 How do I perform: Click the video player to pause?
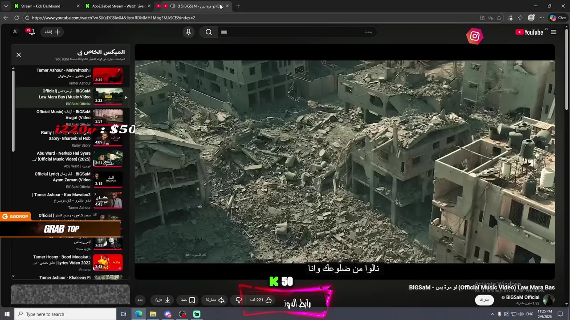tap(345, 162)
